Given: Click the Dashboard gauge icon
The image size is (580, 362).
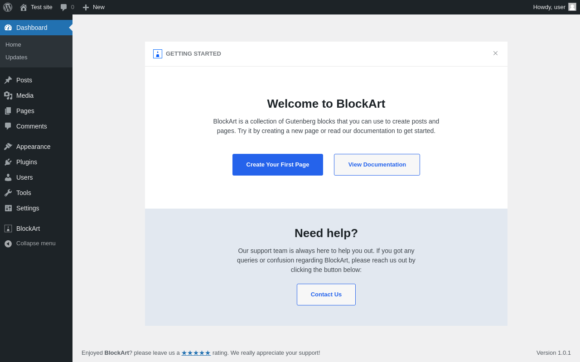Looking at the screenshot, I should click(8, 28).
